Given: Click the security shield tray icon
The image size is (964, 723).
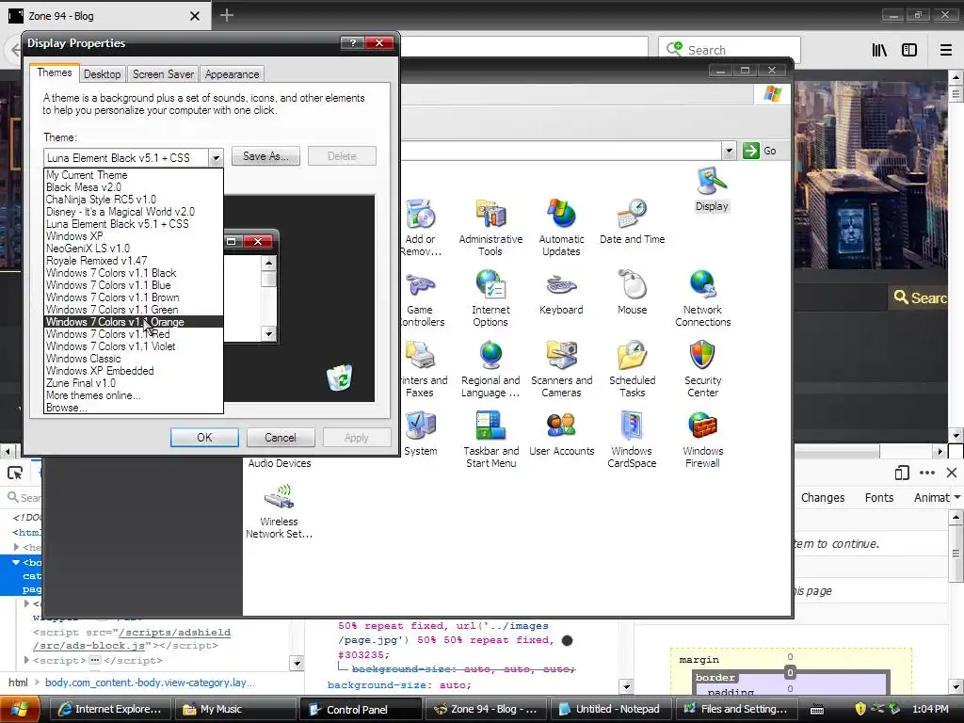Looking at the screenshot, I should point(860,709).
